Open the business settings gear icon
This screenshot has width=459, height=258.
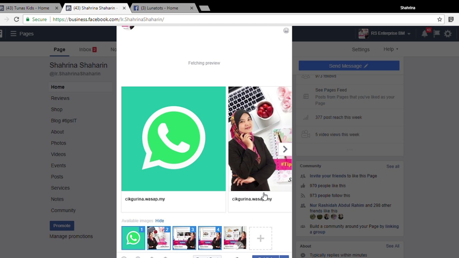tap(448, 34)
